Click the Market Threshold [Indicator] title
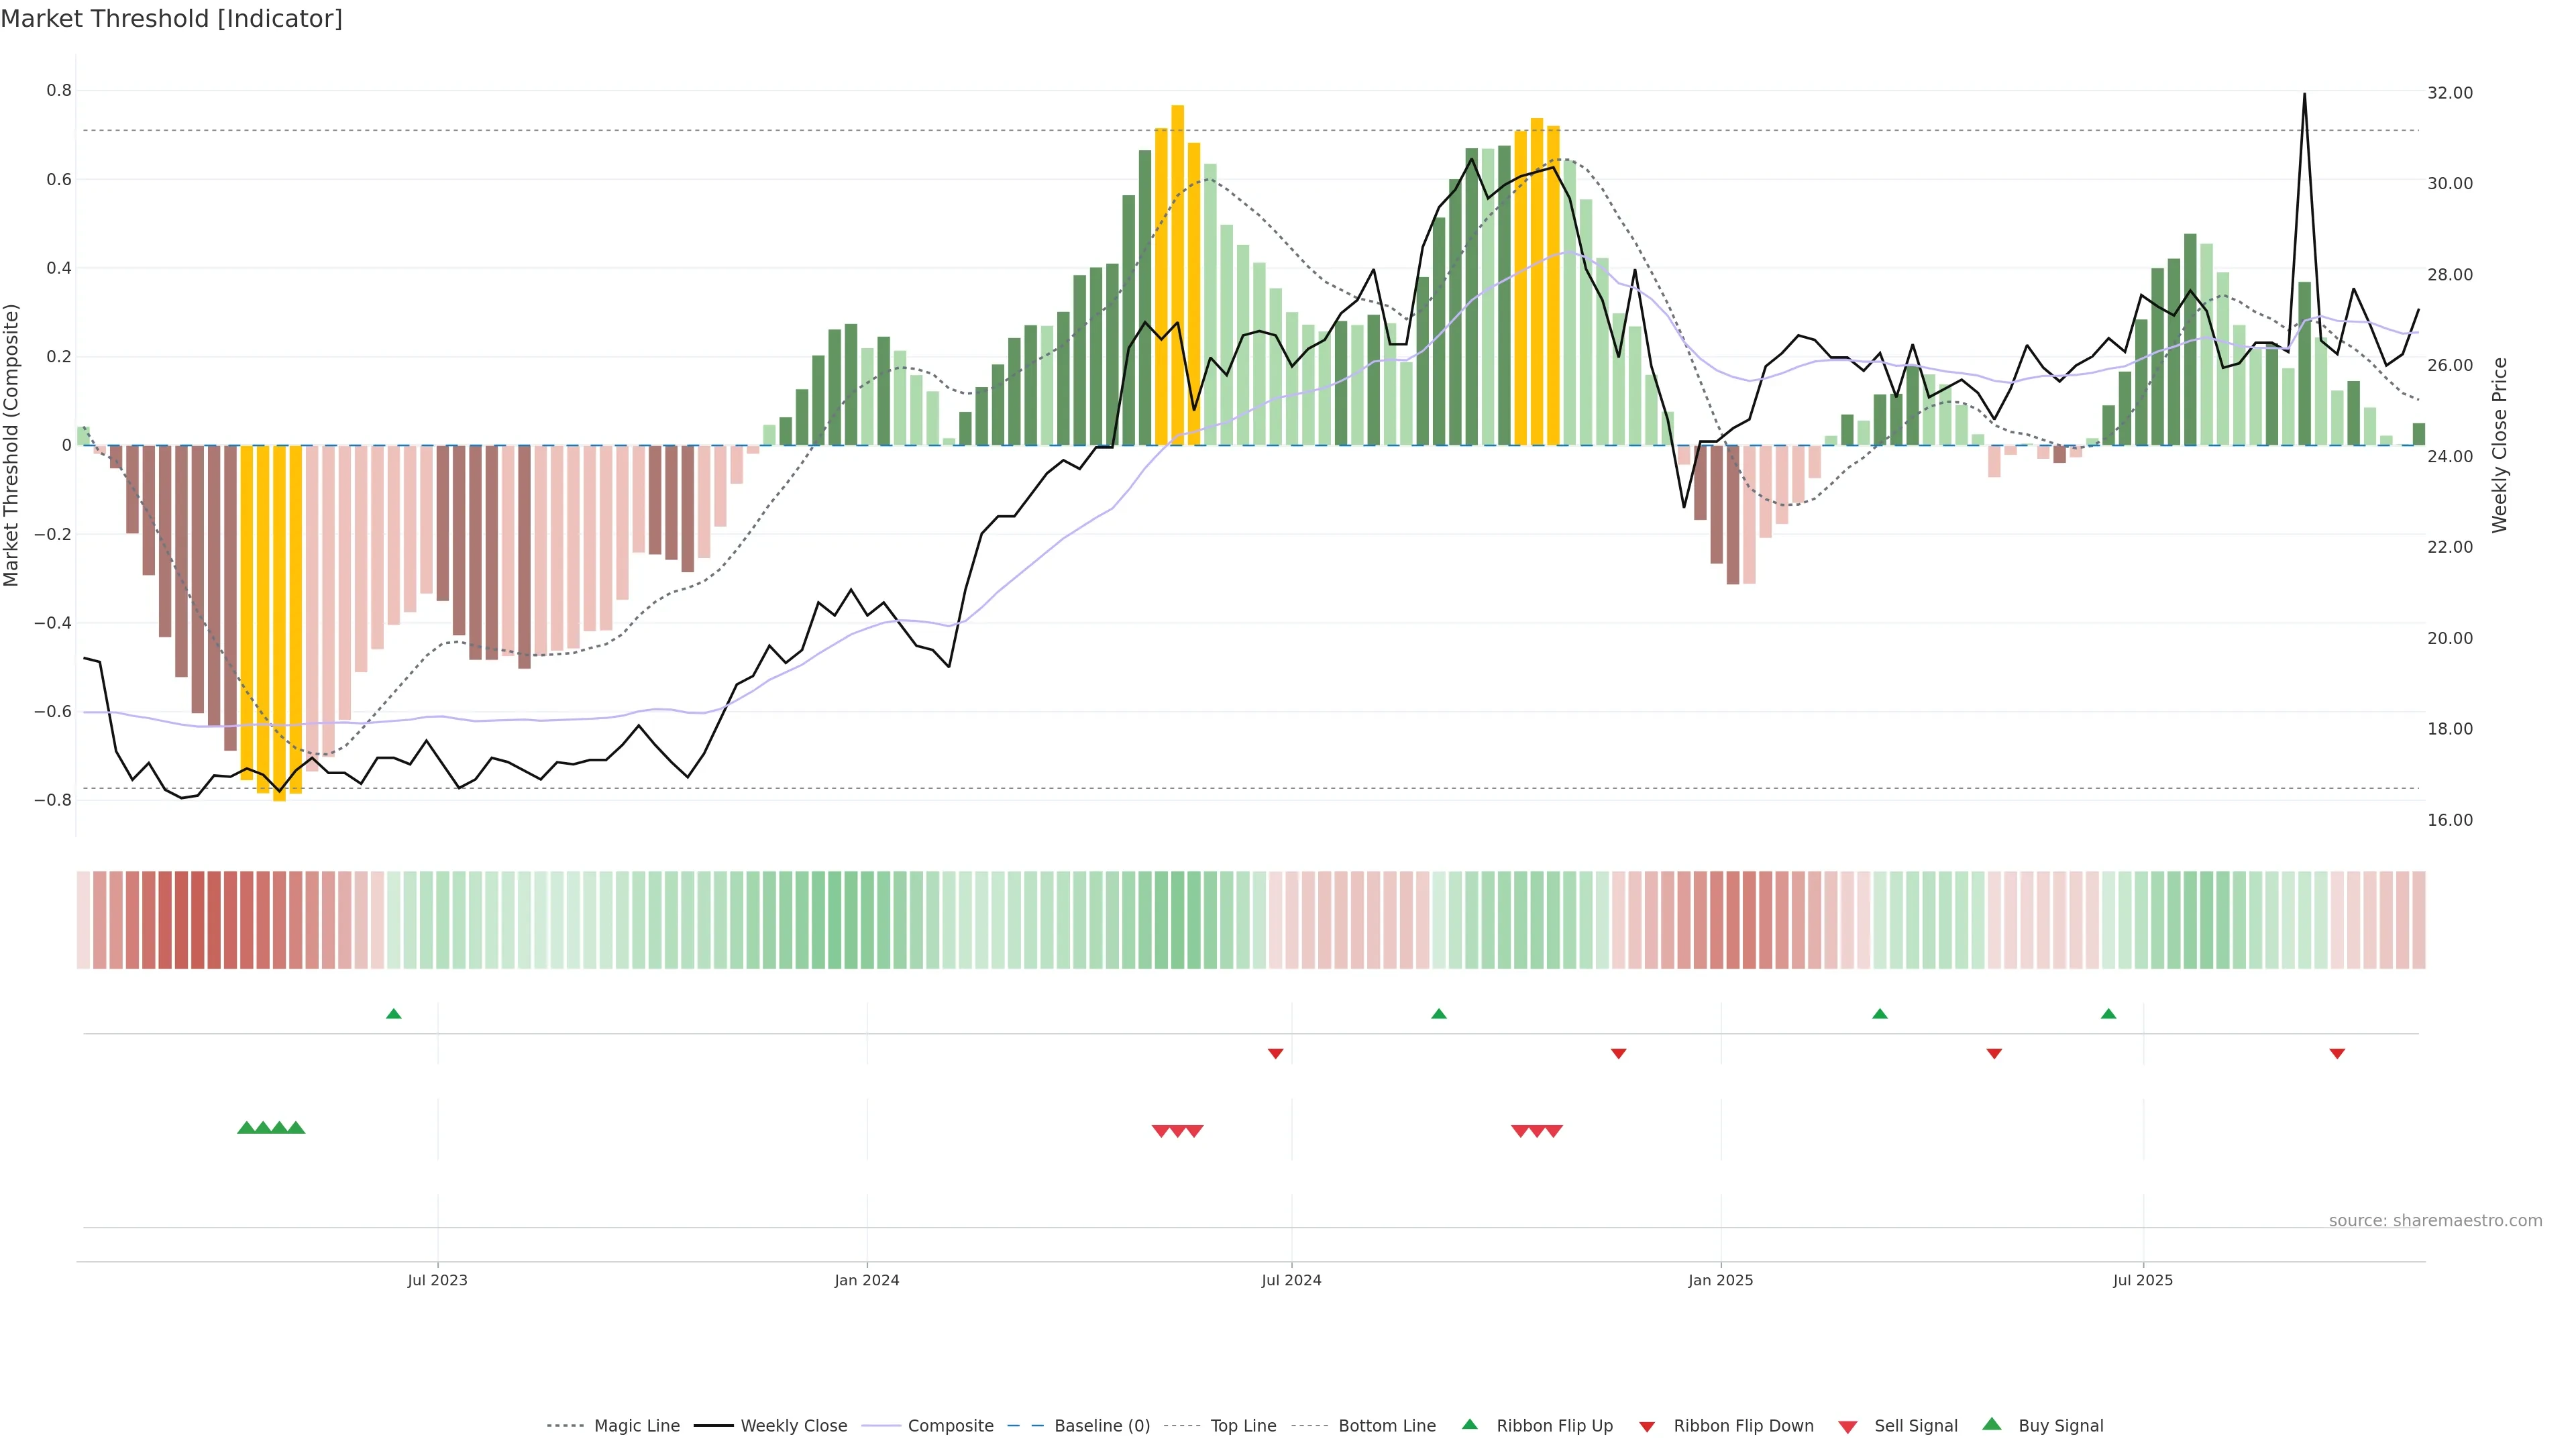Screen dimensions: 2576x1449 [171, 19]
